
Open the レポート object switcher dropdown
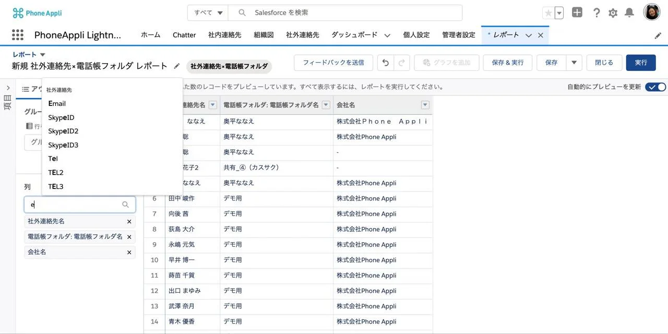[x=43, y=54]
